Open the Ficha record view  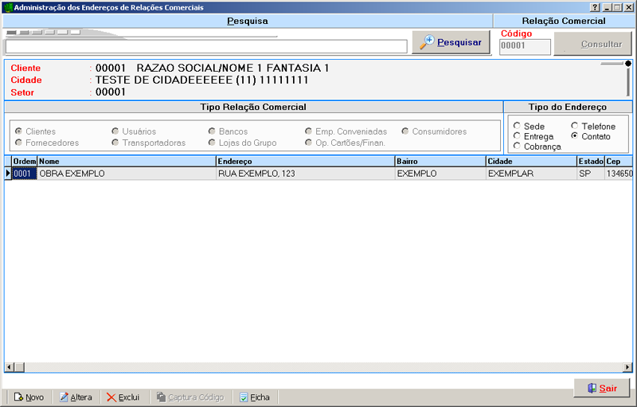coord(253,397)
